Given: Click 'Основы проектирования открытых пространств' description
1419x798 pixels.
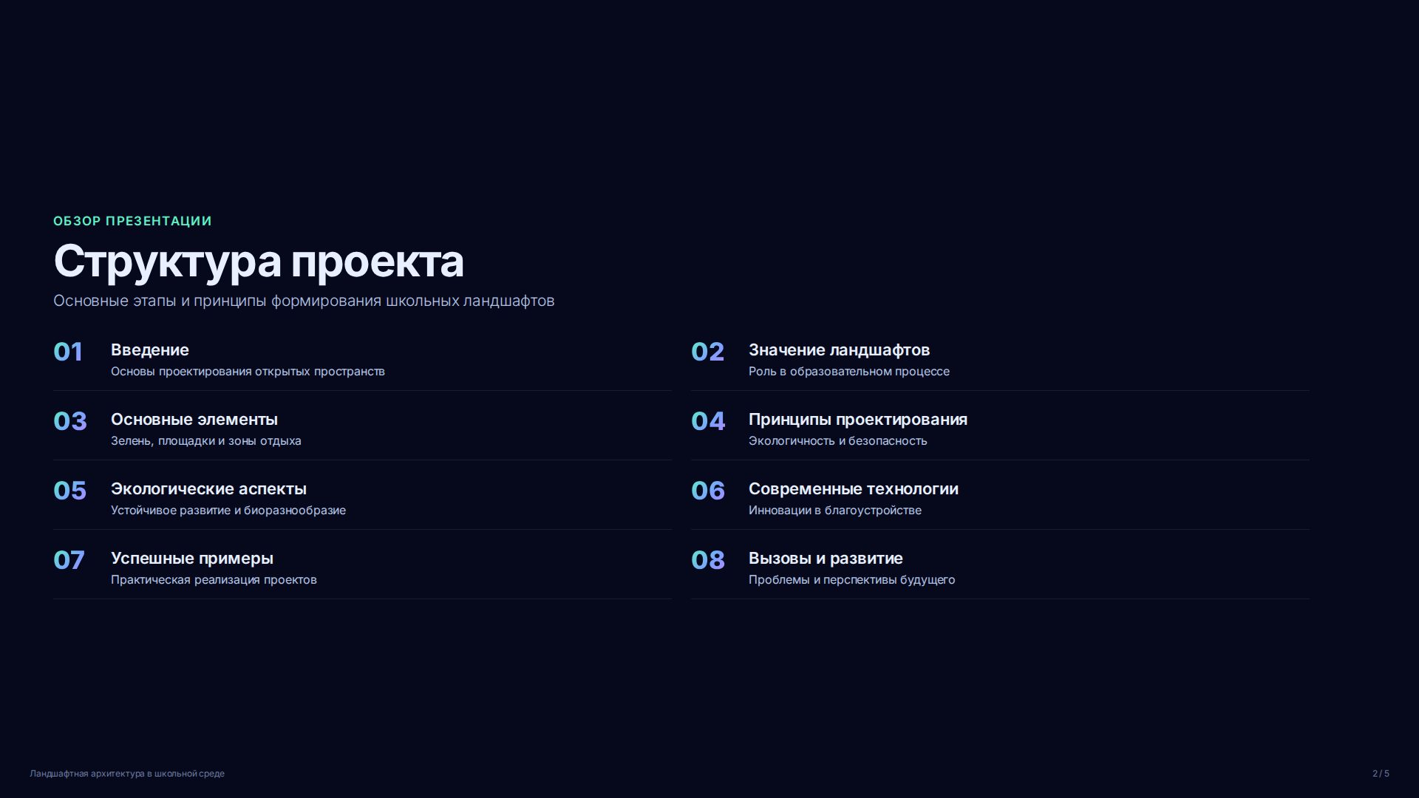Looking at the screenshot, I should click(248, 372).
